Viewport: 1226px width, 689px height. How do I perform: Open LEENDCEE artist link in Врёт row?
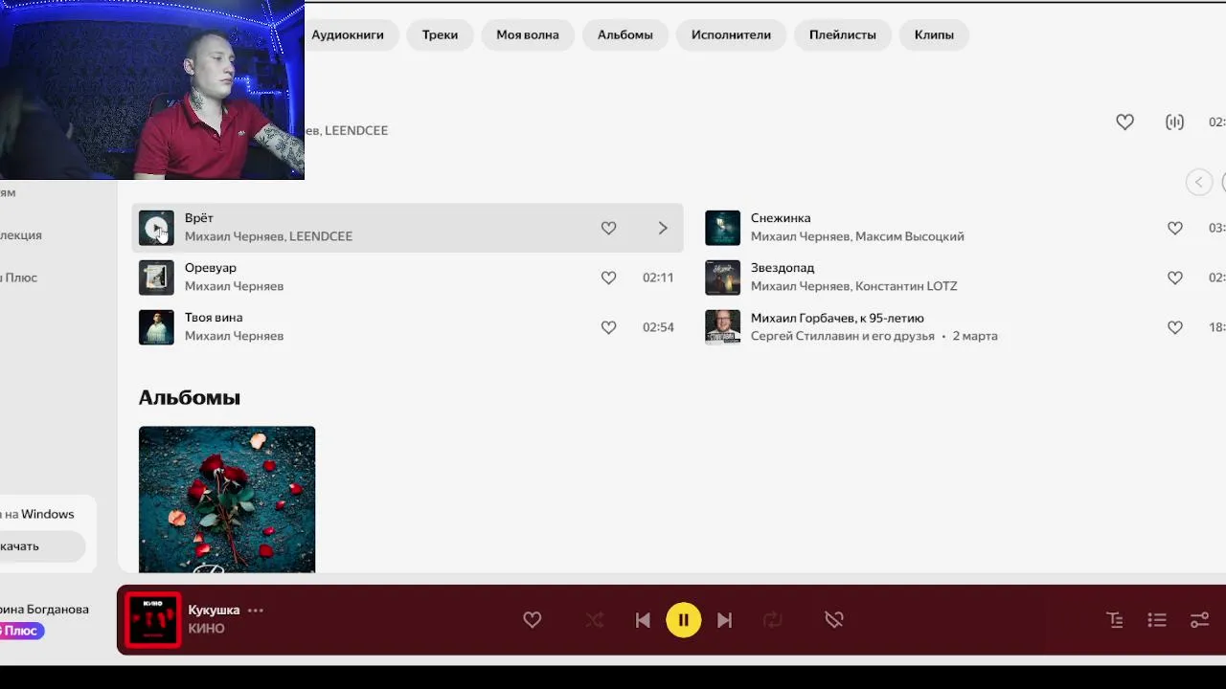pyautogui.click(x=321, y=236)
